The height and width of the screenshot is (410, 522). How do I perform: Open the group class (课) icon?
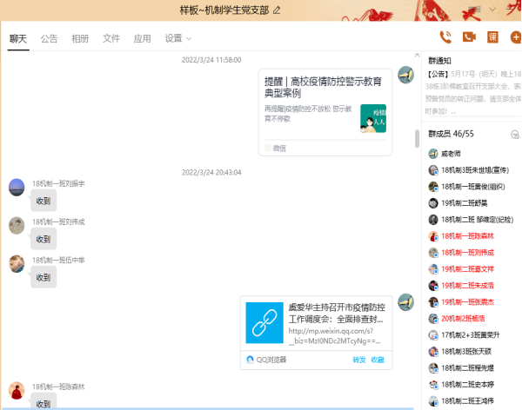(x=492, y=36)
